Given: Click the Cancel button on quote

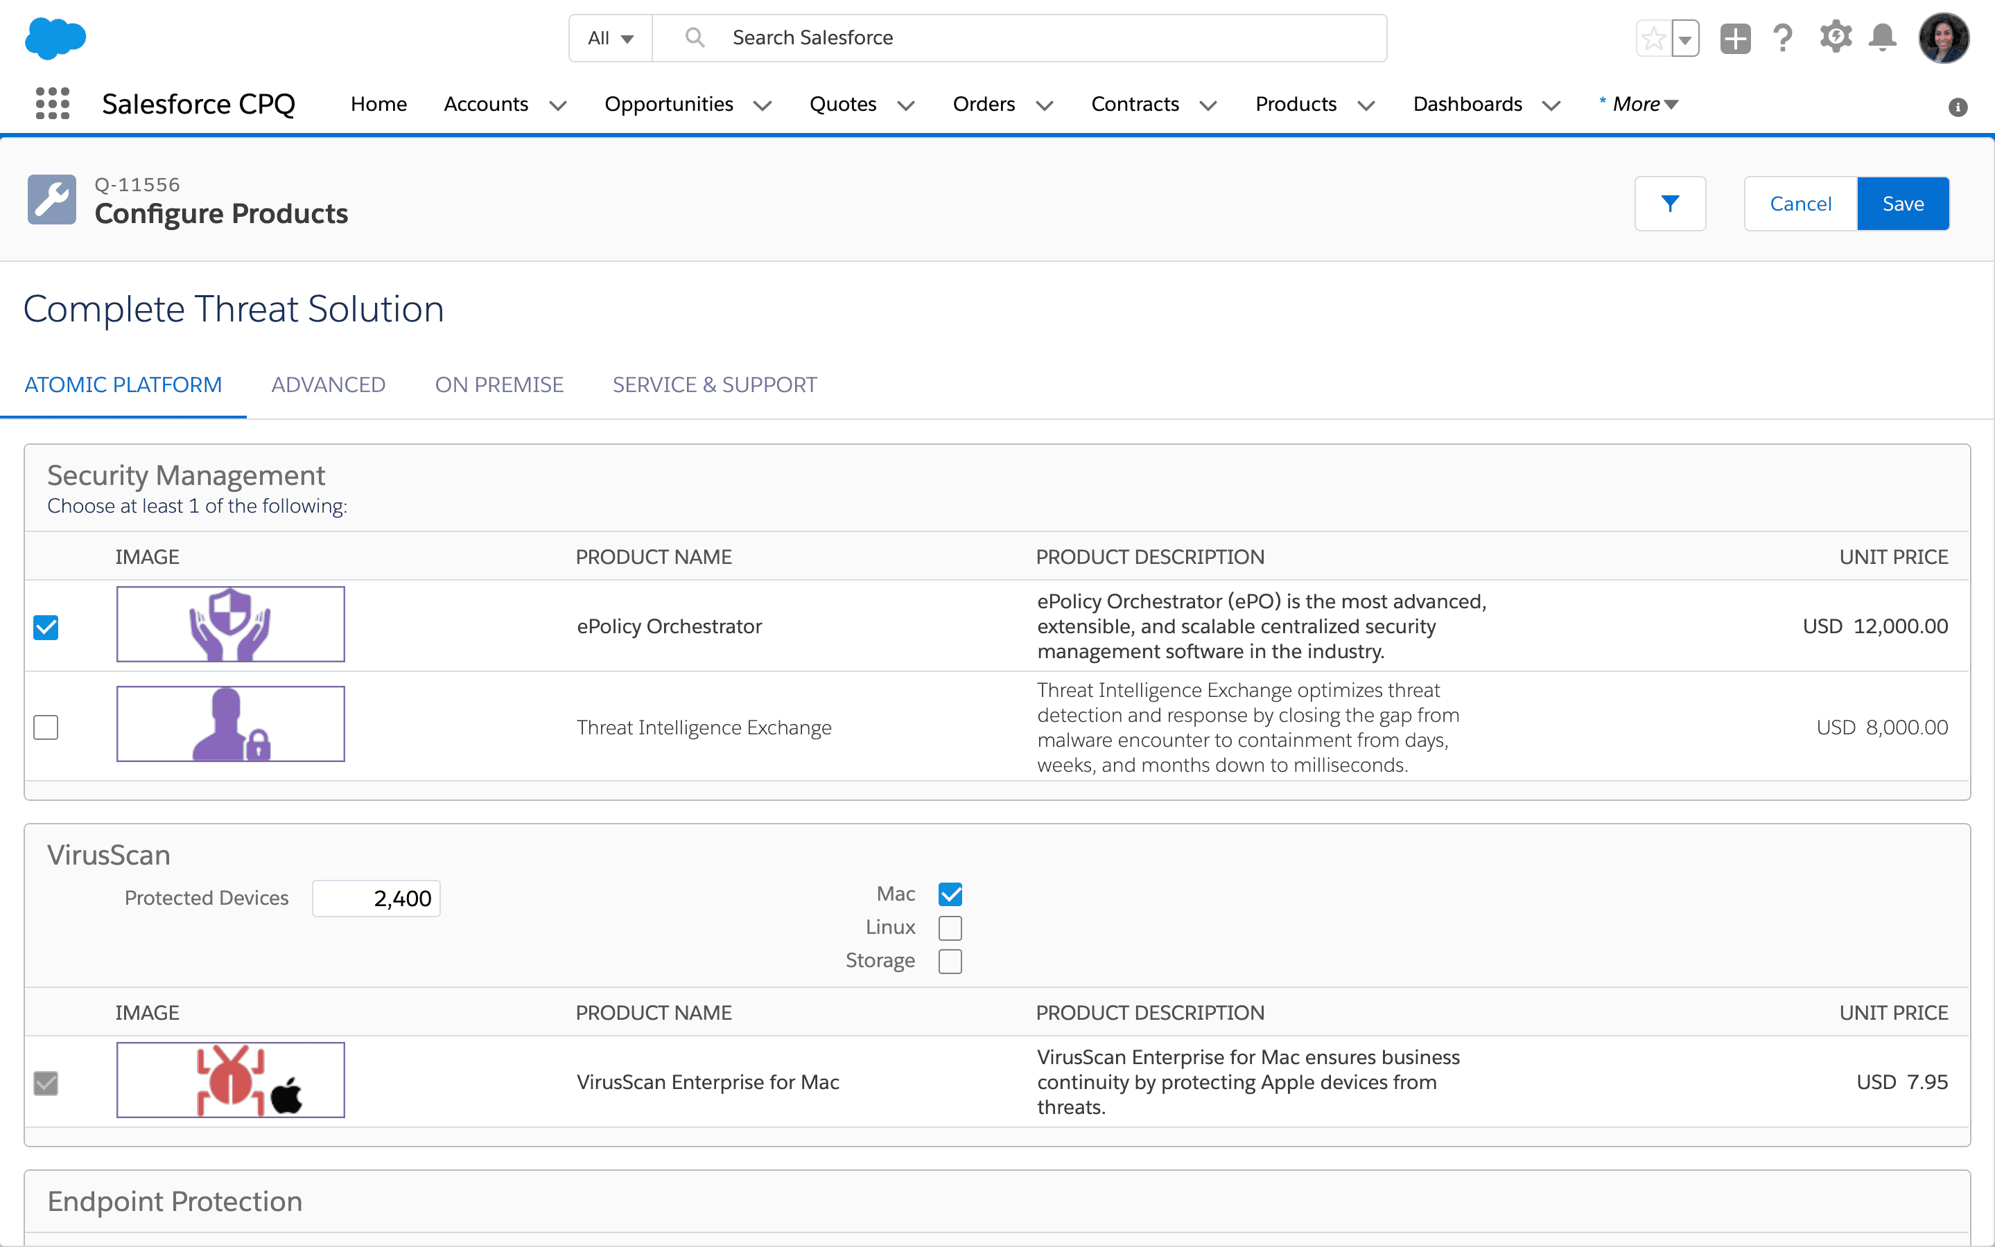Looking at the screenshot, I should click(x=1801, y=202).
